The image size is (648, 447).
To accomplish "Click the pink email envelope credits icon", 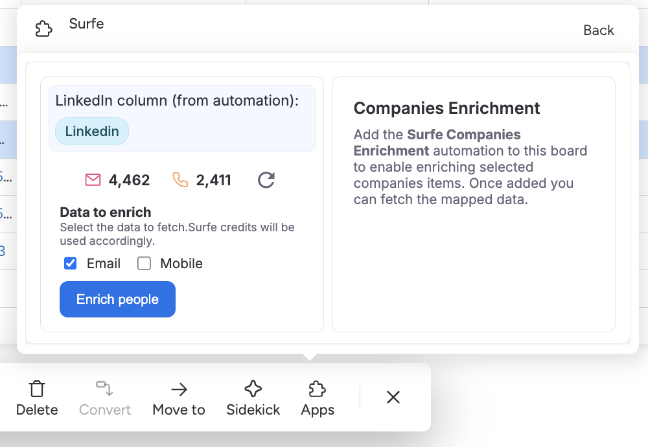I will tap(93, 179).
